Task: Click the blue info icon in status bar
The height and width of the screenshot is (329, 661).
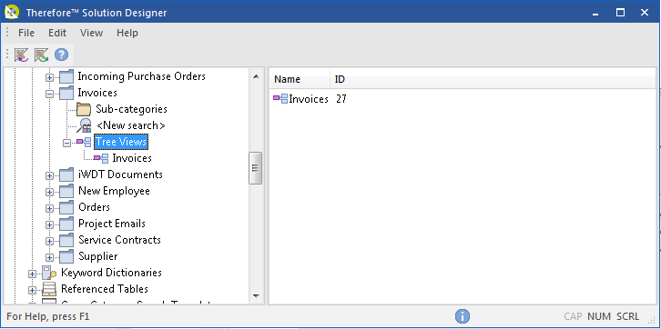Action: pyautogui.click(x=462, y=316)
